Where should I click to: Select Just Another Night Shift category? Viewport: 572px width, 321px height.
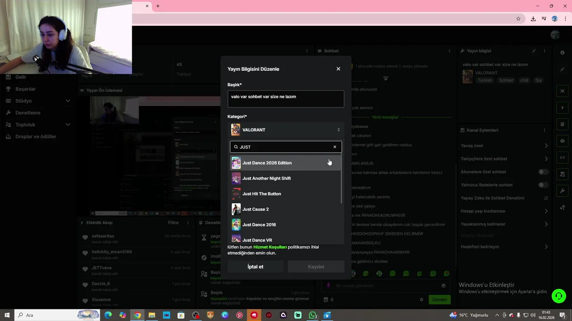tap(286, 178)
